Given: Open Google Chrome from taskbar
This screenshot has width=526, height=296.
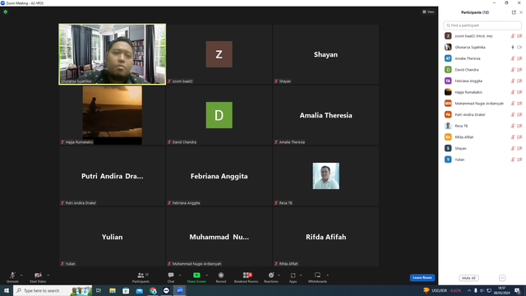Looking at the screenshot, I should [x=153, y=290].
